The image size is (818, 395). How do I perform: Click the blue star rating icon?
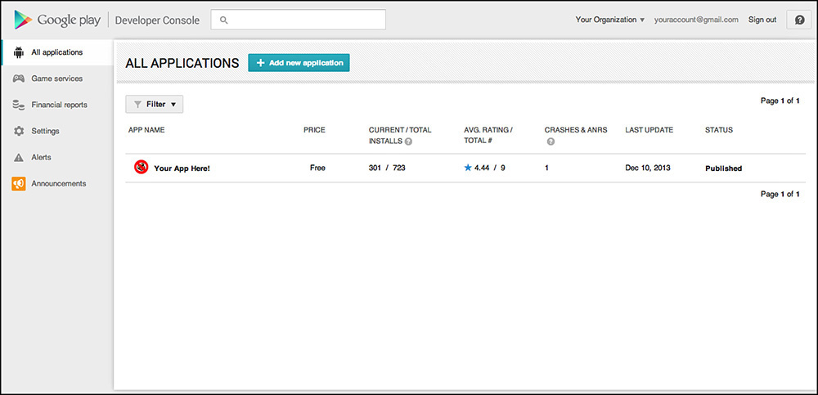coord(468,168)
